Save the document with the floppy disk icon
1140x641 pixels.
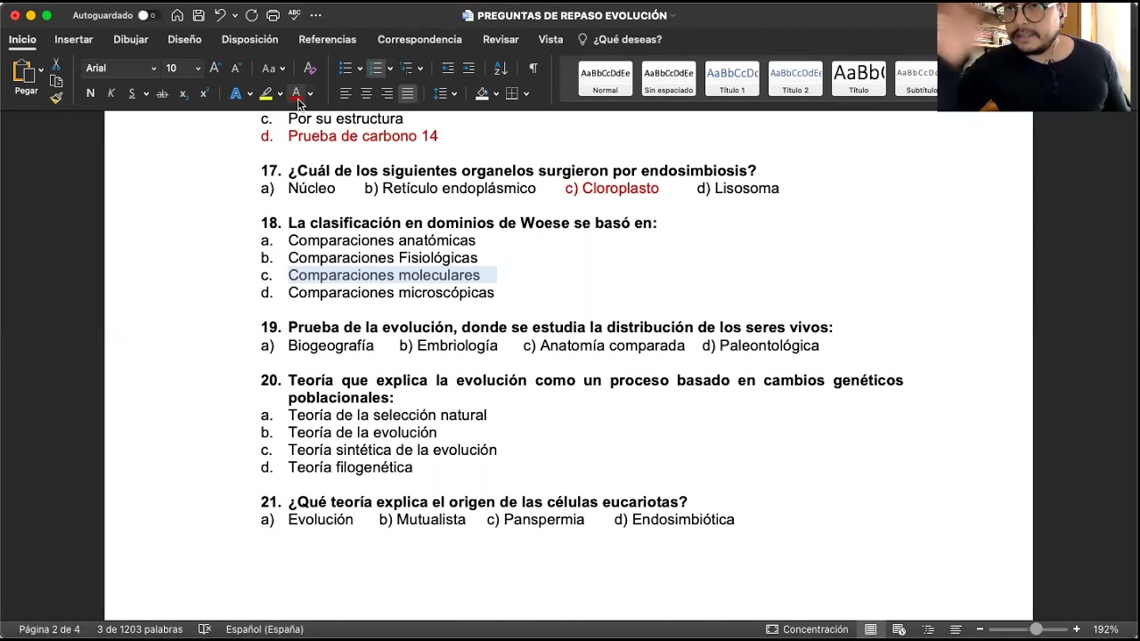coord(199,15)
